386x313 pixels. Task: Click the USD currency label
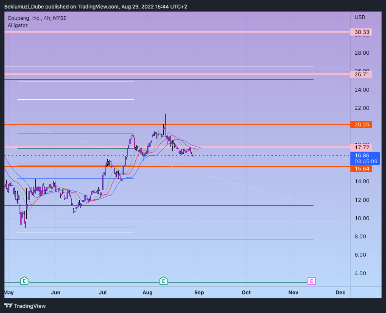(360, 17)
